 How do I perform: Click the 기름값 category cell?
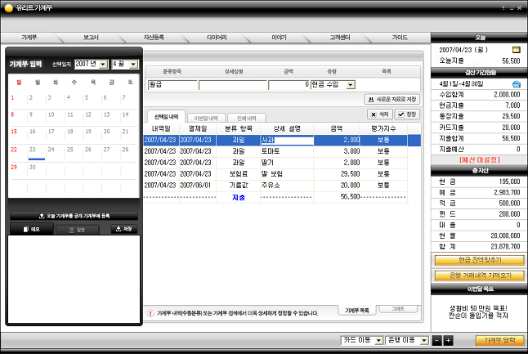click(239, 186)
